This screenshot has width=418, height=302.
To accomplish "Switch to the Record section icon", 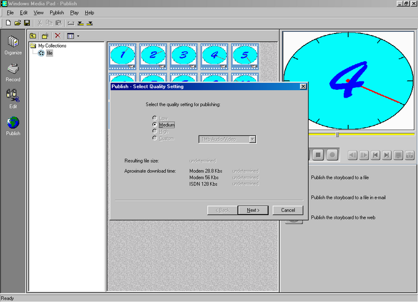I will tap(13, 72).
